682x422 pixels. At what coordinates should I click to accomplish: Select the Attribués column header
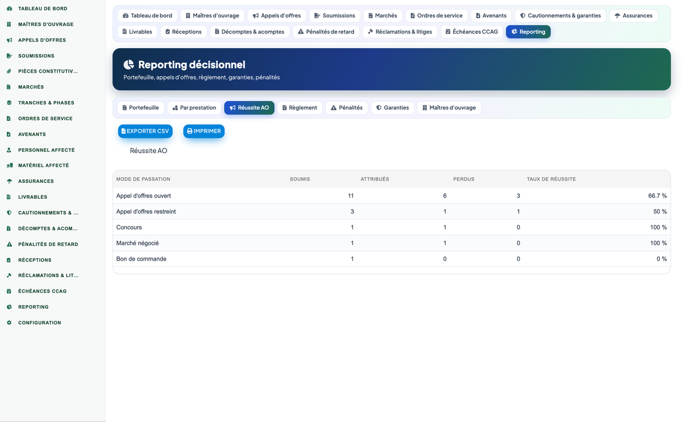coord(375,179)
